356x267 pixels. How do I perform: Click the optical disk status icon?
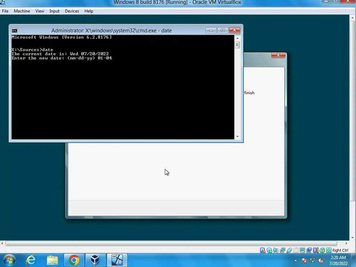(269, 250)
